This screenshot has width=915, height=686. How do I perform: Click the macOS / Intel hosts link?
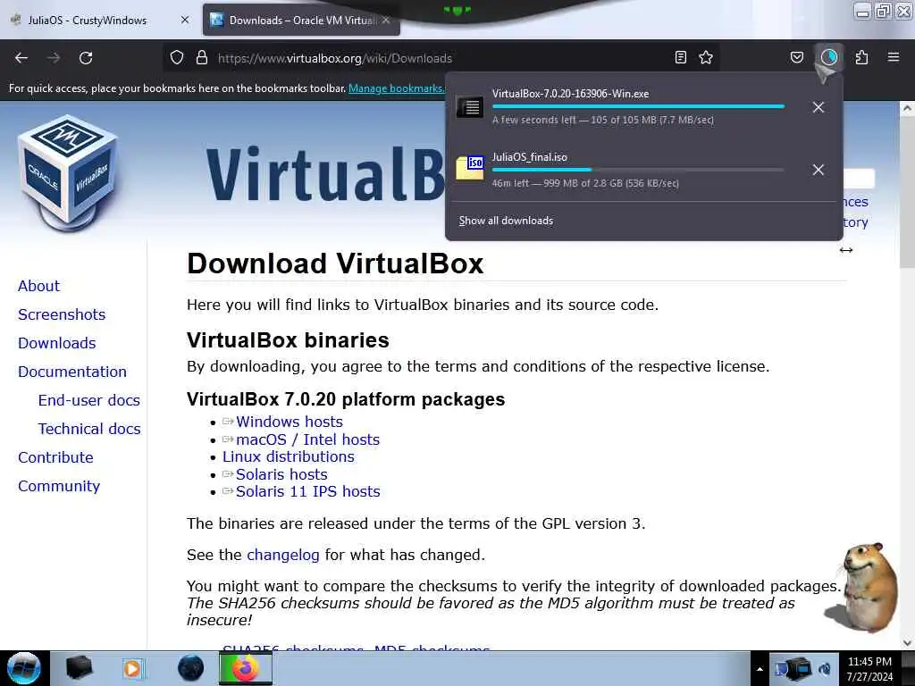(x=307, y=439)
